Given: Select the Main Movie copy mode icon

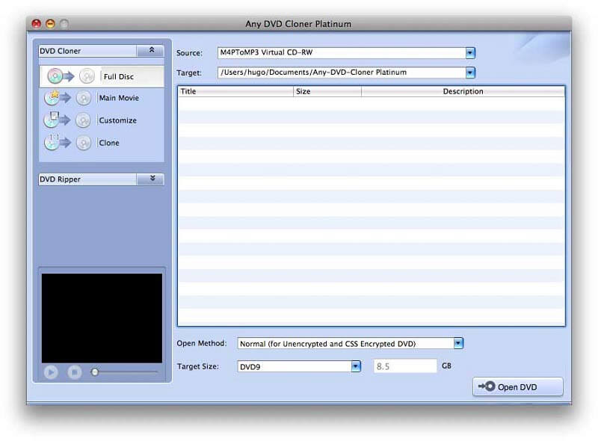Looking at the screenshot, I should coord(54,98).
